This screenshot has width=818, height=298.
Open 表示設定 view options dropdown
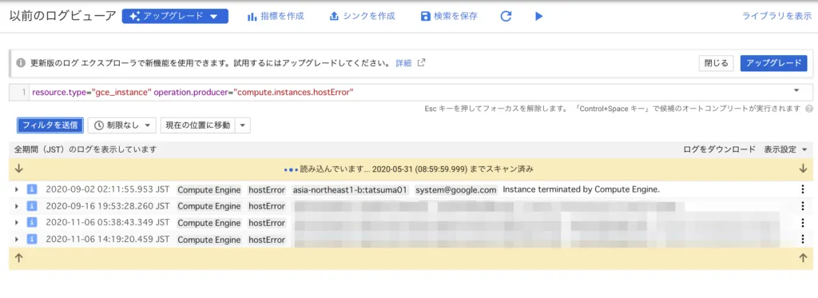tap(786, 149)
